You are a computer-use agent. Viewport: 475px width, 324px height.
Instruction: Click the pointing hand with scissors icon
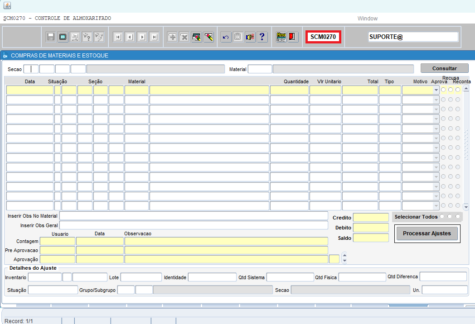pyautogui.click(x=250, y=37)
